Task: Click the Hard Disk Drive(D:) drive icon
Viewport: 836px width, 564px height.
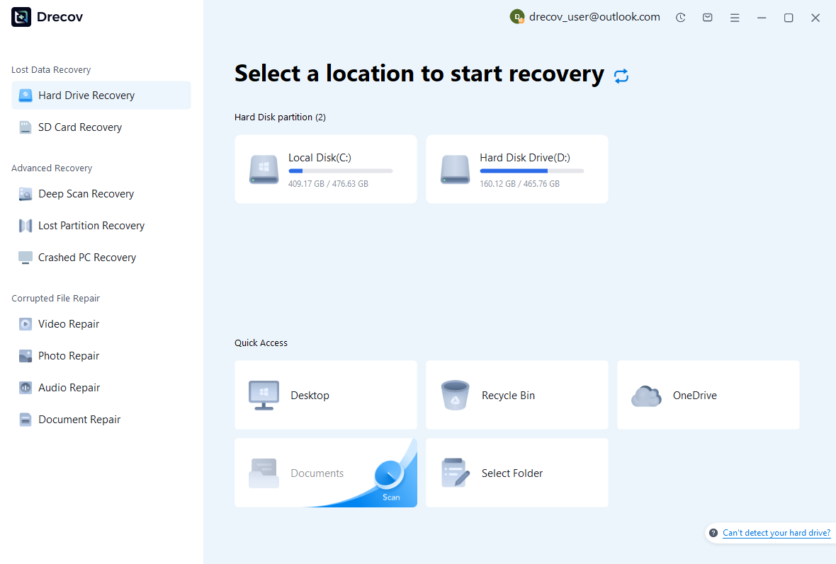Action: click(x=456, y=169)
